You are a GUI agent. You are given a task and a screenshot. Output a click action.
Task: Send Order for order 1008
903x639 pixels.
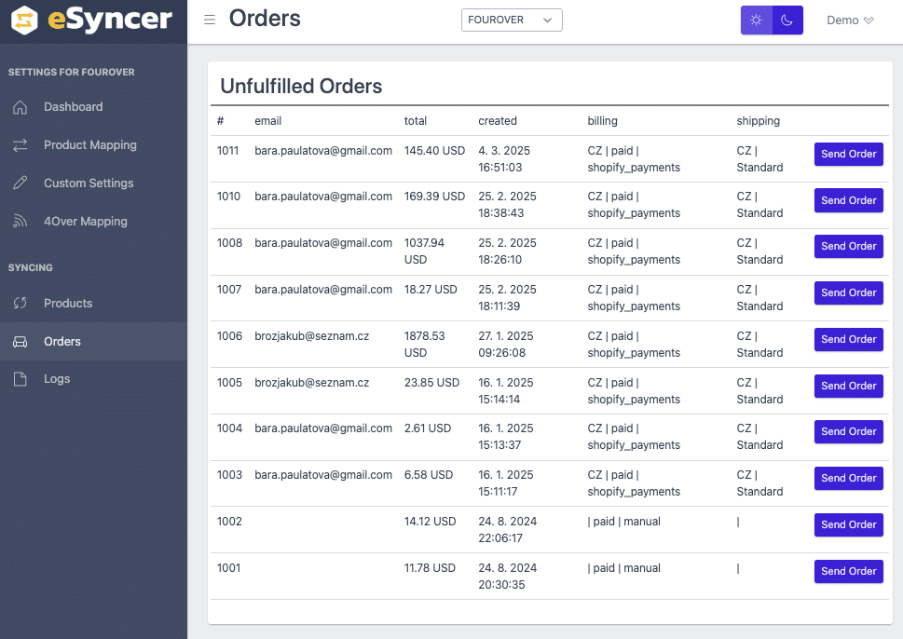coord(848,247)
